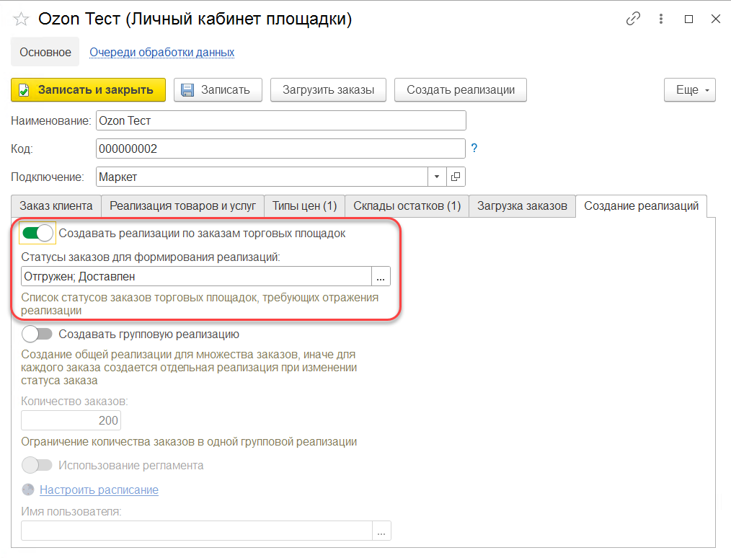Click the Подключение field with Маркет
This screenshot has width=731, height=558.
pyautogui.click(x=262, y=177)
